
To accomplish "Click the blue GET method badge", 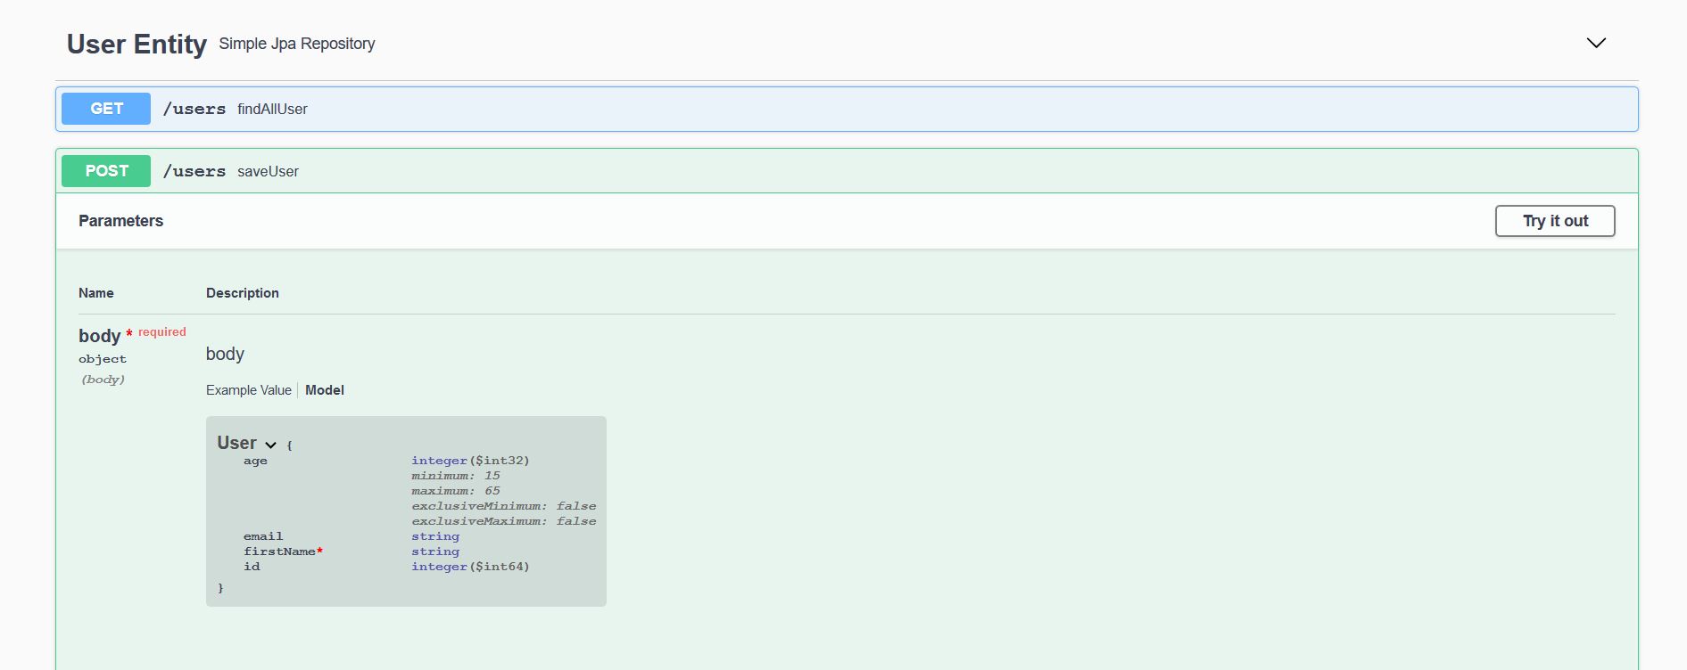I will [x=106, y=109].
